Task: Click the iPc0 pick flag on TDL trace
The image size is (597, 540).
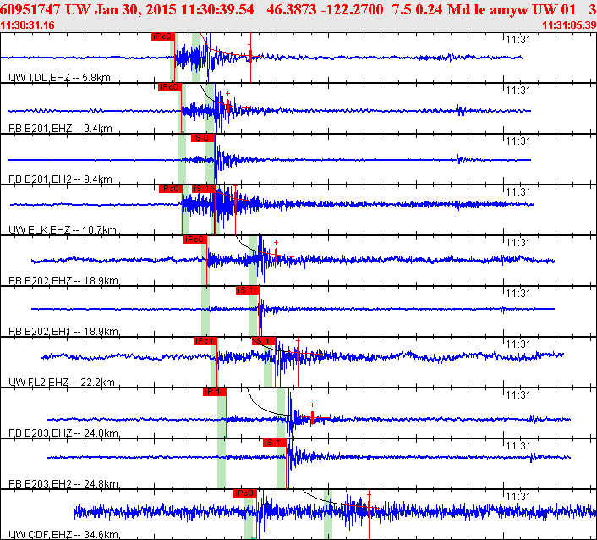Action: [x=163, y=36]
